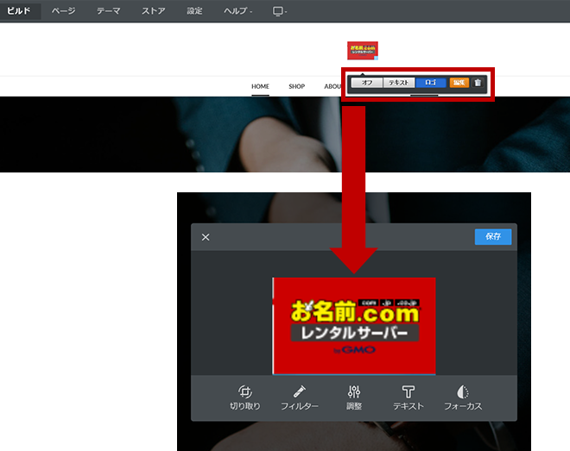Open the device preview dropdown

pos(280,11)
